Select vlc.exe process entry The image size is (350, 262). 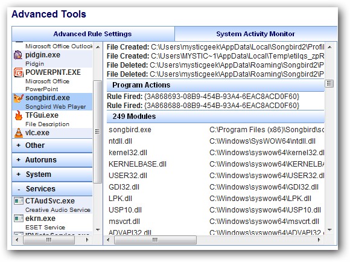point(52,133)
